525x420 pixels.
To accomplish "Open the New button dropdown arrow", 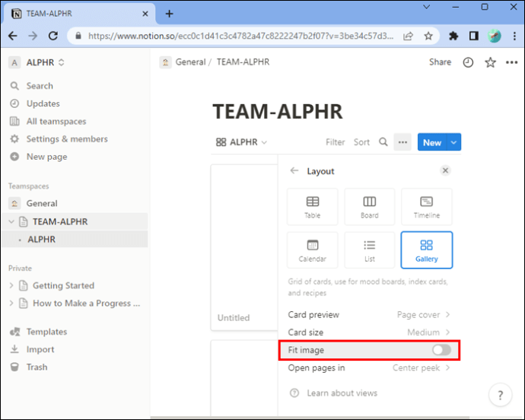I will 453,142.
